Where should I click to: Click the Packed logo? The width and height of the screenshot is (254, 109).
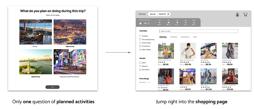pos(142,14)
